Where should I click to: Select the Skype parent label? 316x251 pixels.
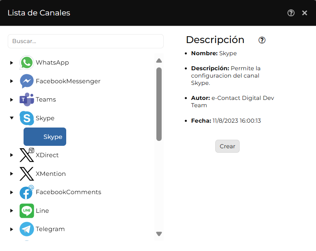[x=45, y=118]
